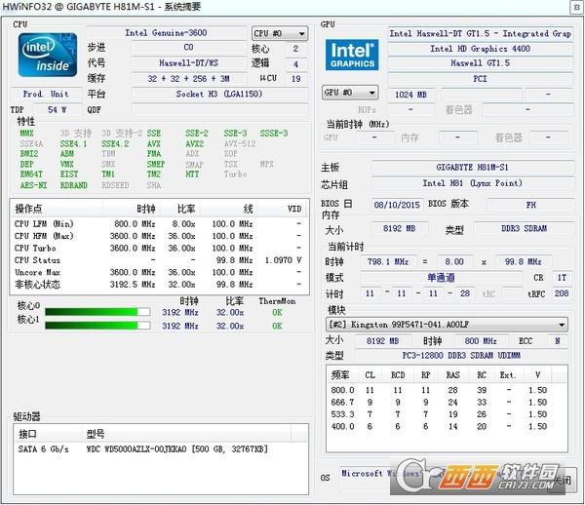This screenshot has width=585, height=505.
Task: Click the Core 0 usage bar
Action: [97, 312]
